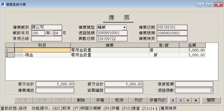224x111 pixels.
Task: Open the 傳票類型 dropdown arrow
Action: tap(124, 27)
